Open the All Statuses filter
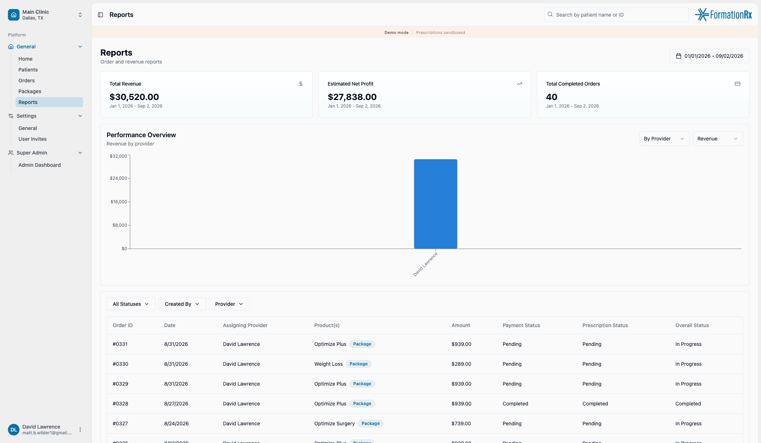 (x=131, y=304)
